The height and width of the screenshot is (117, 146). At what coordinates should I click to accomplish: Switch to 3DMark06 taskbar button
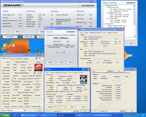coord(30,115)
